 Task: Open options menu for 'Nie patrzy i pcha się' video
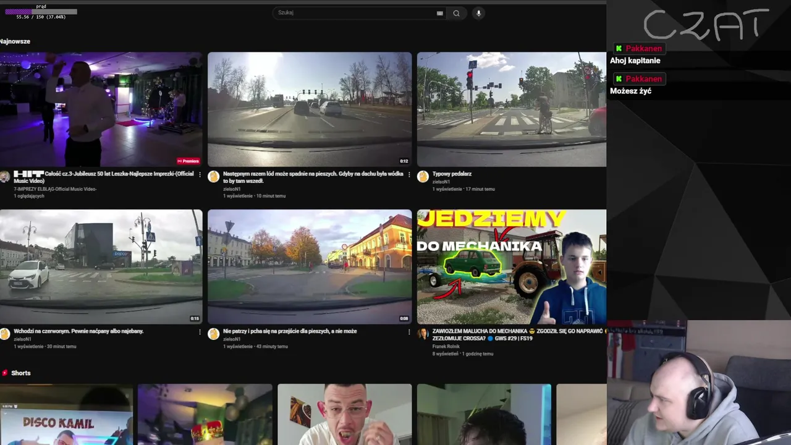click(408, 332)
